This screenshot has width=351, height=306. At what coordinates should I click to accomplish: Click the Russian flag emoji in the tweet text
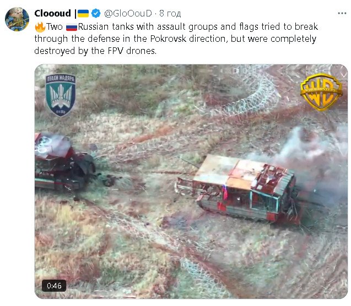pyautogui.click(x=72, y=27)
